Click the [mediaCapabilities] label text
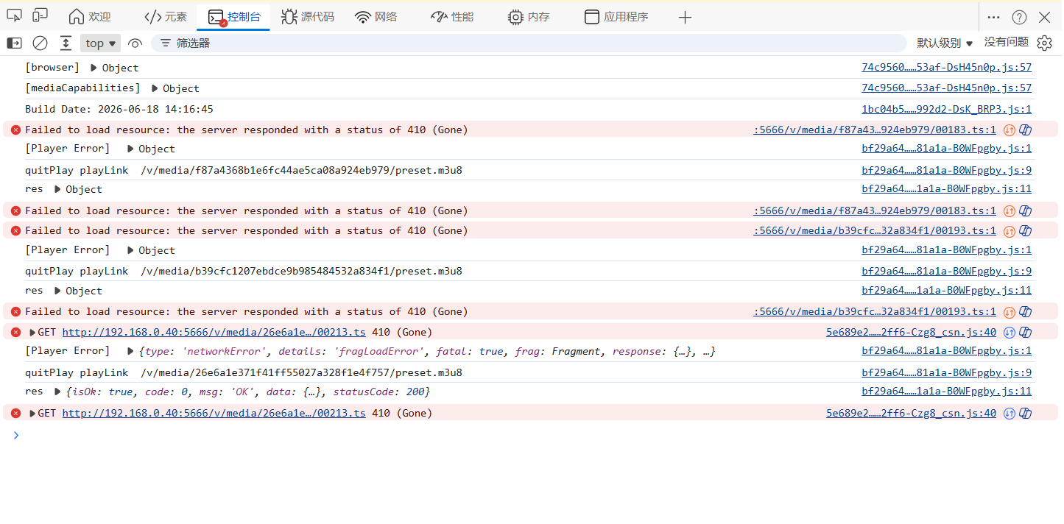The width and height of the screenshot is (1064, 524). coord(82,88)
